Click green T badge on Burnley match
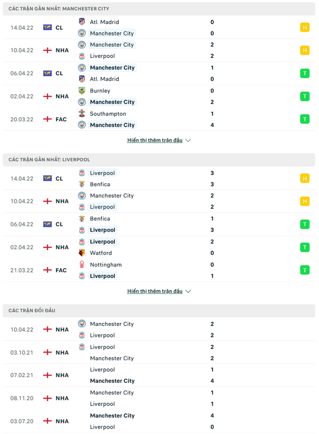The image size is (319, 434). (x=305, y=96)
